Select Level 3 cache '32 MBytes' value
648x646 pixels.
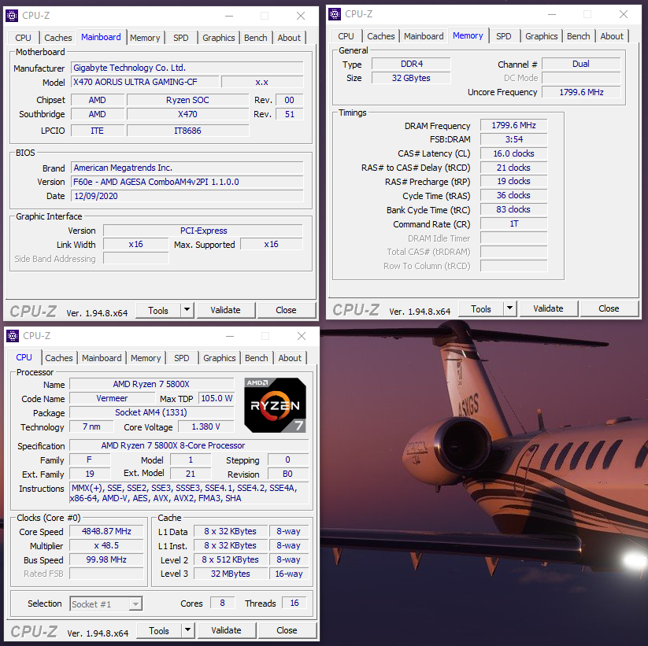click(231, 574)
